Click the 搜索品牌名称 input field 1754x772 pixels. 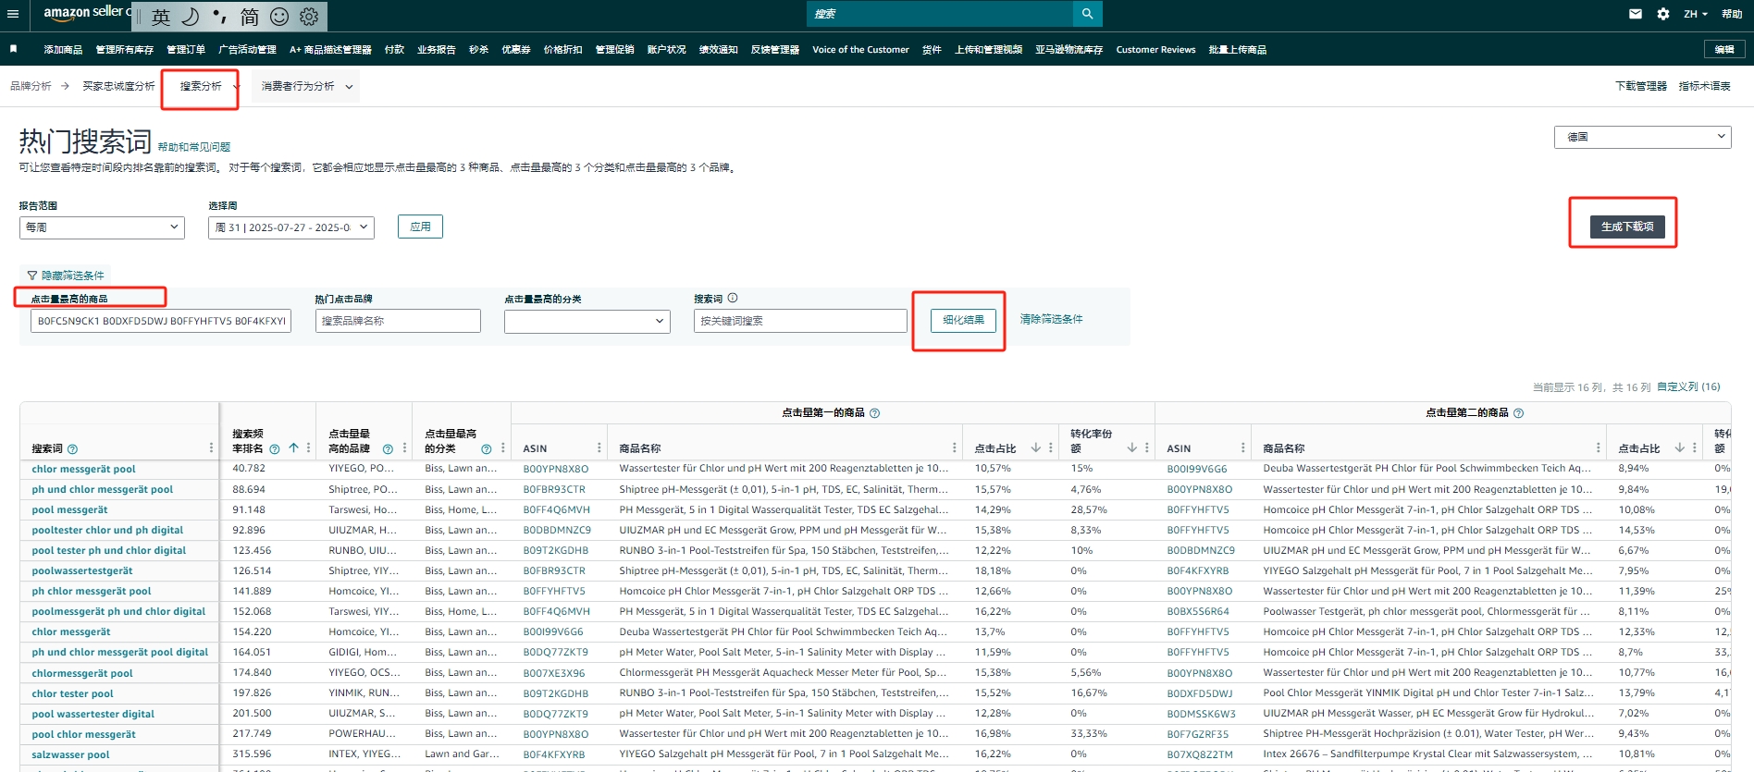(x=398, y=321)
